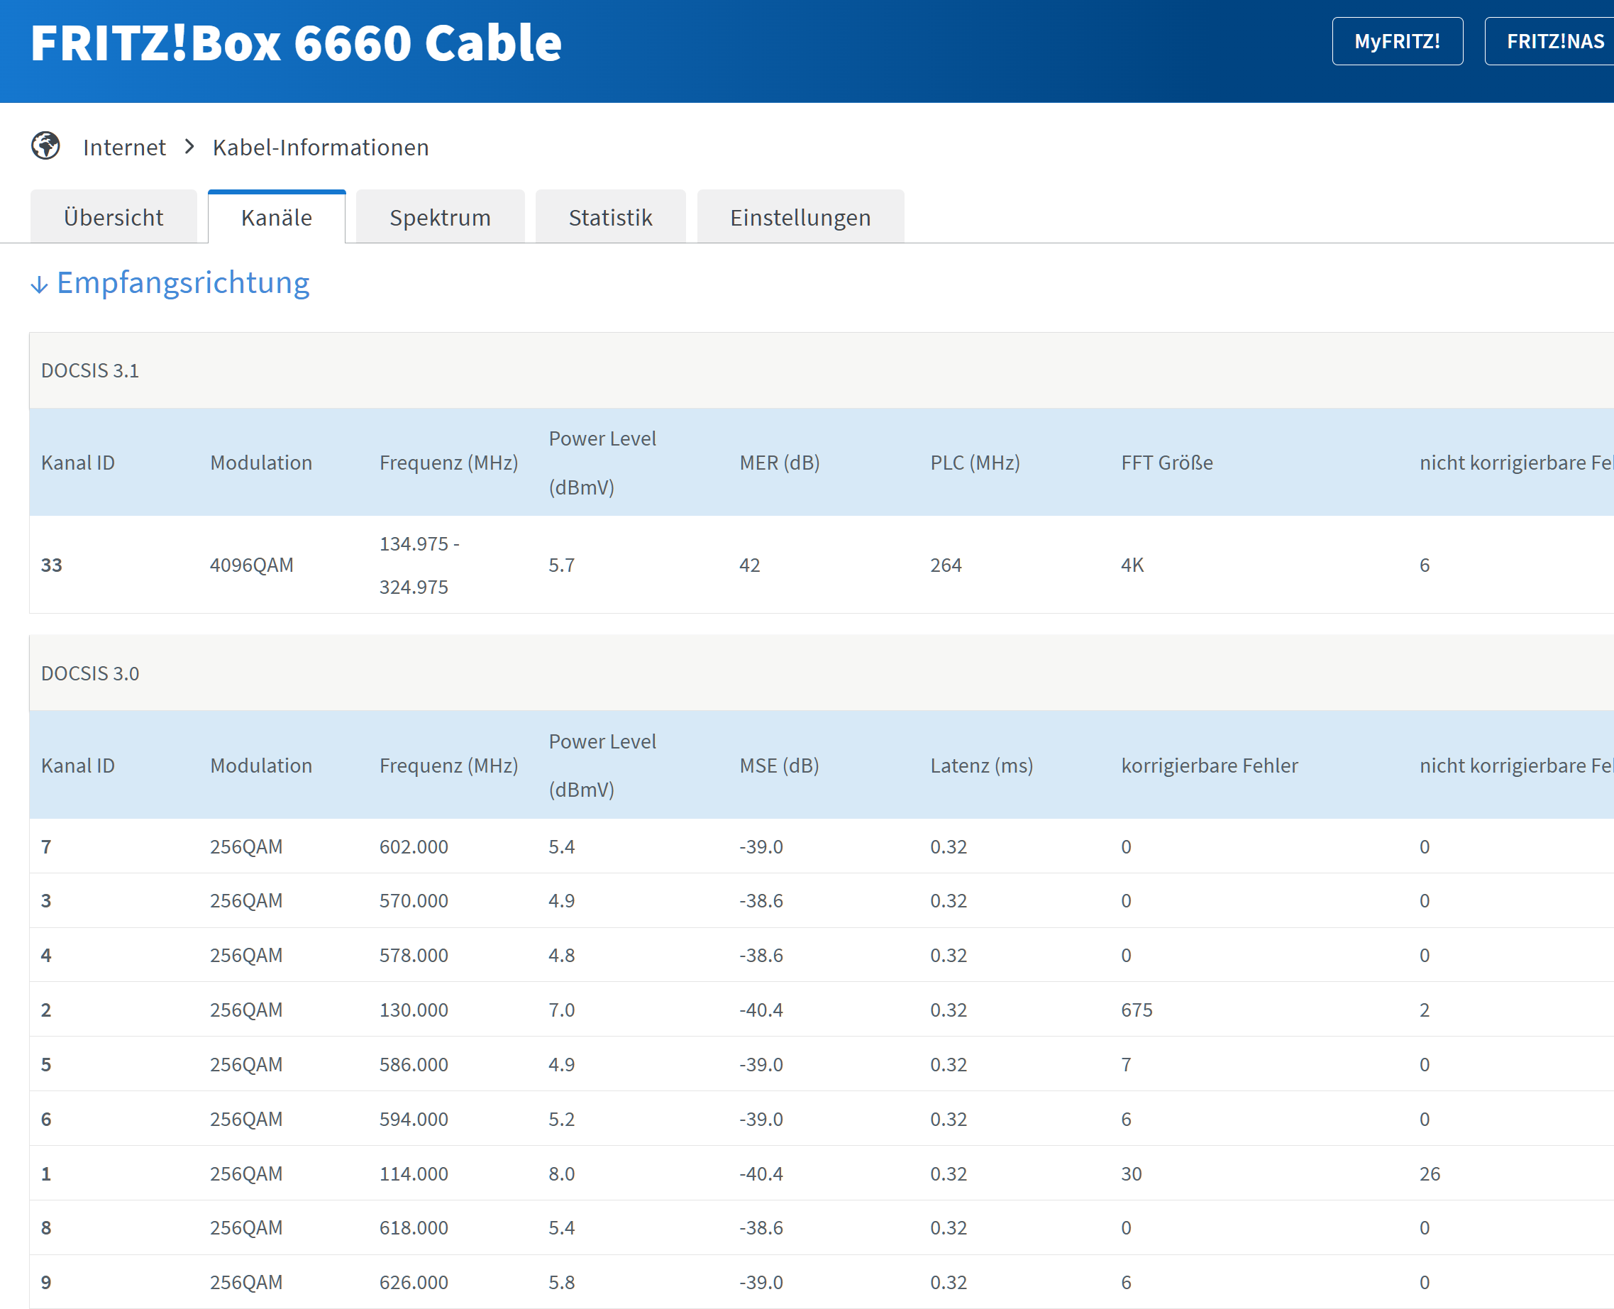Click Power Level value 5.2
The image size is (1614, 1309).
(562, 1119)
